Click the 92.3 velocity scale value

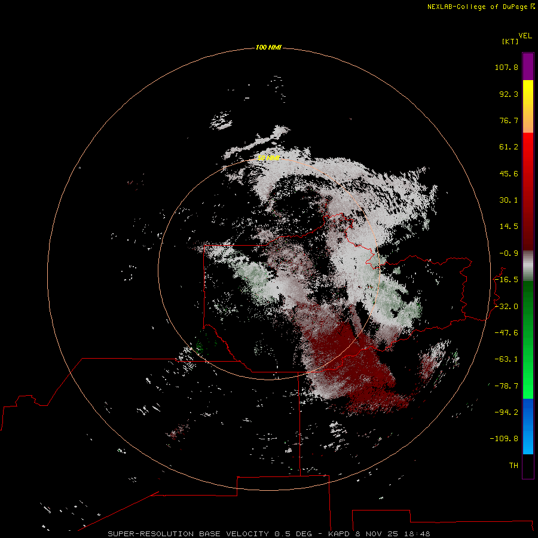(509, 94)
